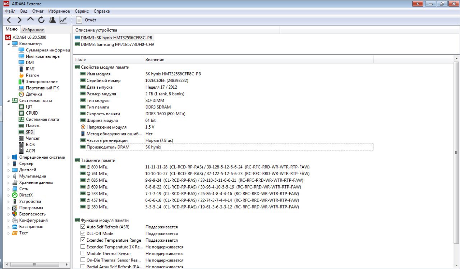The image size is (460, 269).
Task: Collapse the Компьютер tree node
Action: tap(9, 44)
